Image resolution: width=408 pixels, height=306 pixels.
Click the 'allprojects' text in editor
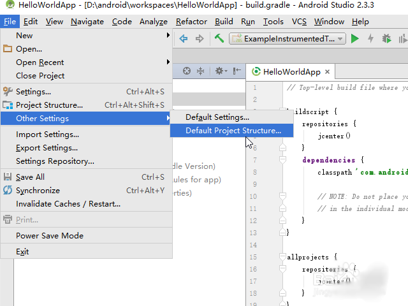308,257
